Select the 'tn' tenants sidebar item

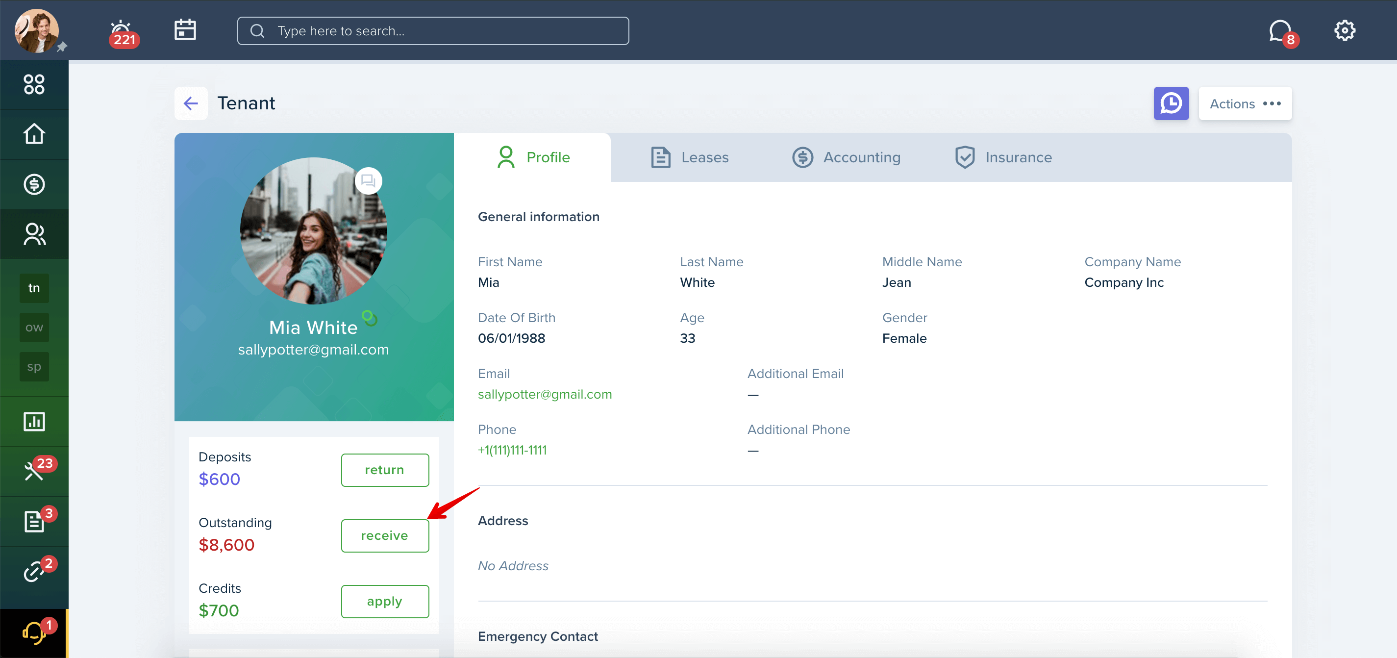(34, 288)
